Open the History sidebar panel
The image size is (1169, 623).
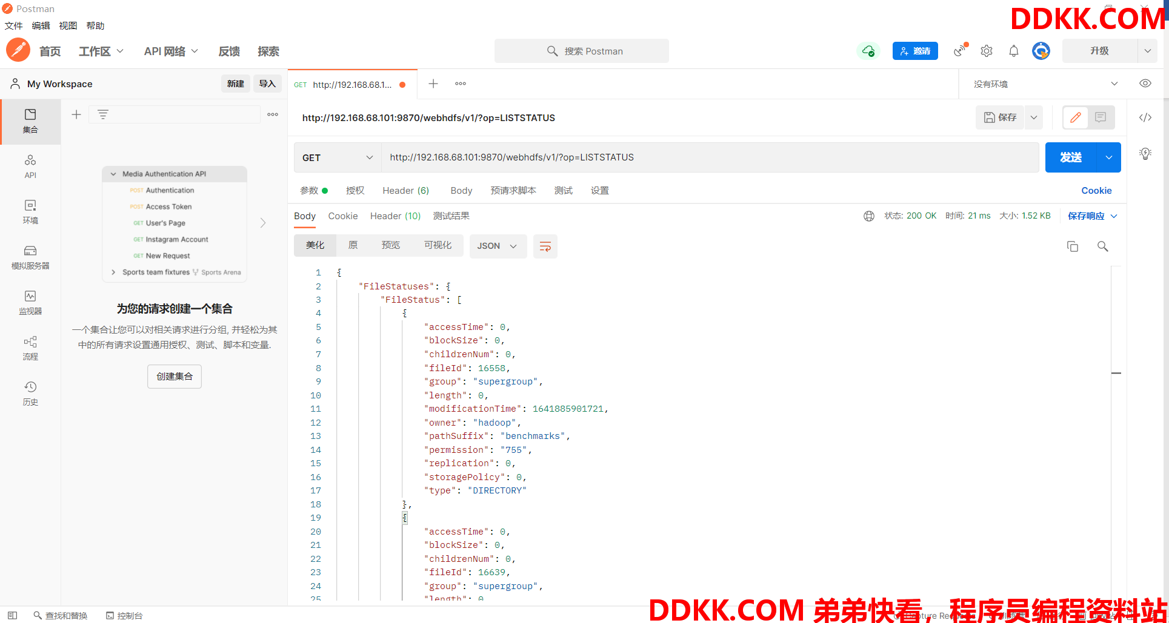[x=30, y=394]
